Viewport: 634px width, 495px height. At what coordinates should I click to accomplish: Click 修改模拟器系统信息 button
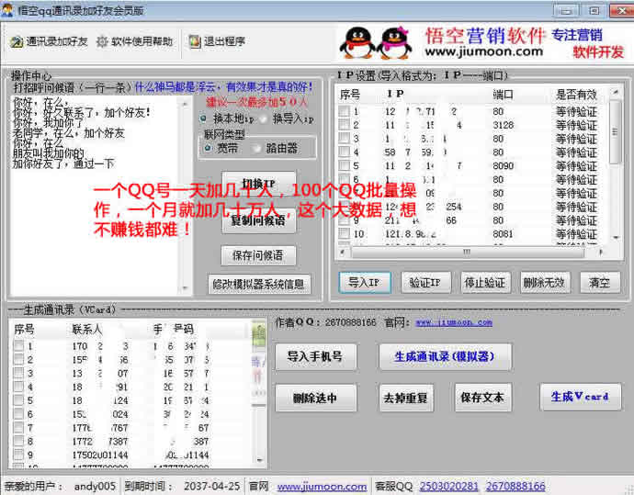pos(259,284)
